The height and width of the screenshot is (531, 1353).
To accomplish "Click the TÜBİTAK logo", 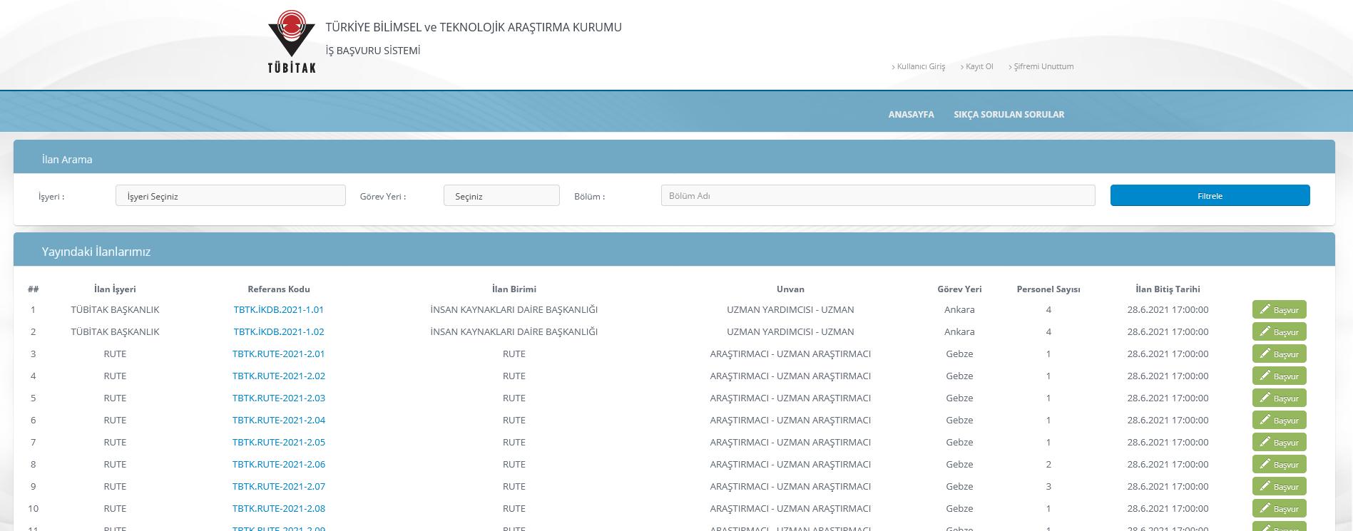I will click(x=292, y=42).
